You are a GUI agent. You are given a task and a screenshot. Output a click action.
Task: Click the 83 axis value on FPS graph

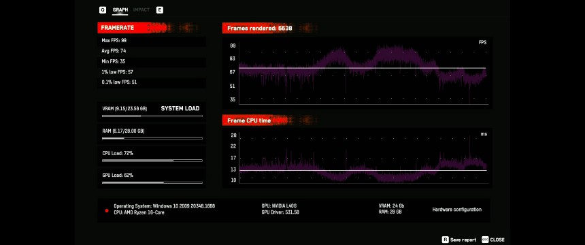tap(233, 59)
